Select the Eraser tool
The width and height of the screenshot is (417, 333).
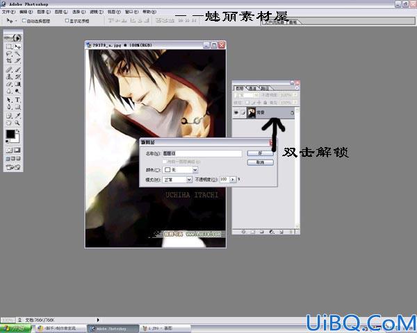[9, 84]
